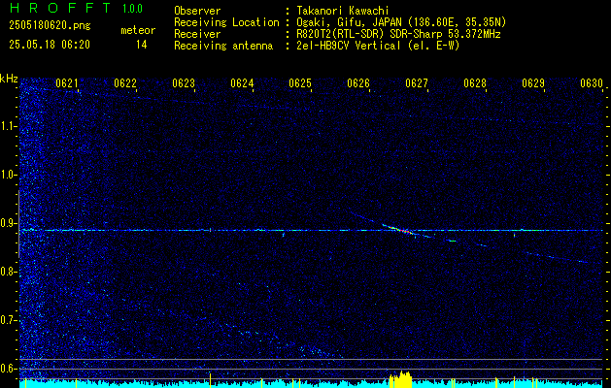611x388 pixels.
Task: Click the R820T2(RTL-SDR) SDR-Sharp 53.372MHz text
Action: tap(398, 34)
